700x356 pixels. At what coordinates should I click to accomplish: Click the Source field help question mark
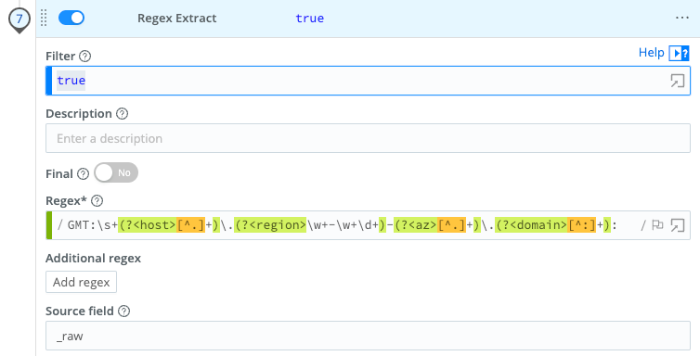tap(123, 311)
